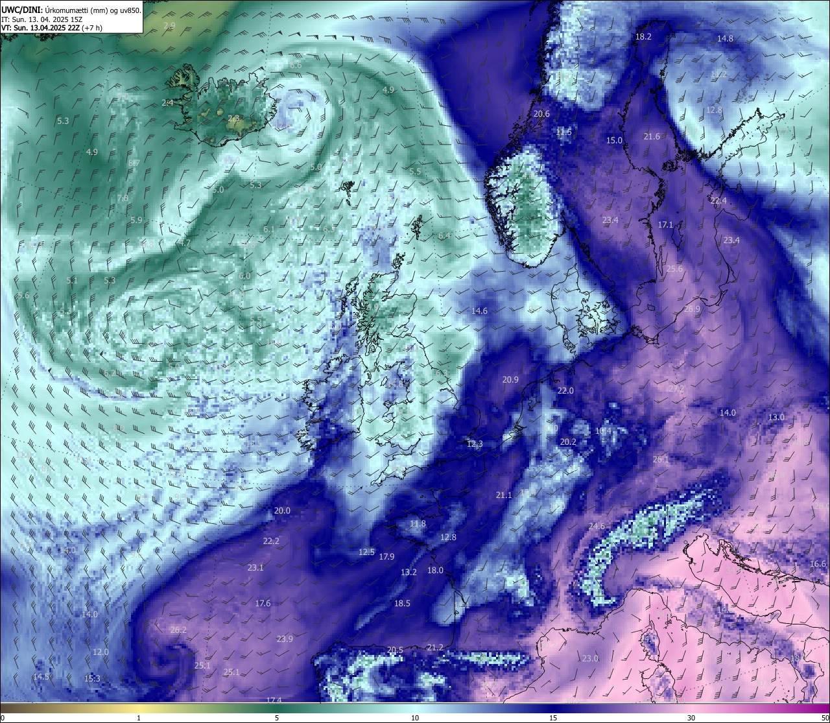
Task: Click the 2.4 value west of Iceland
Action: pos(167,103)
